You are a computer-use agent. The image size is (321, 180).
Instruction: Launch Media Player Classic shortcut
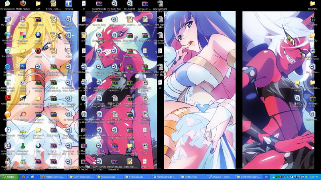(x=8, y=165)
